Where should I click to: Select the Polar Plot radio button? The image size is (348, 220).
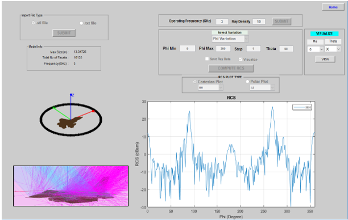(x=247, y=82)
